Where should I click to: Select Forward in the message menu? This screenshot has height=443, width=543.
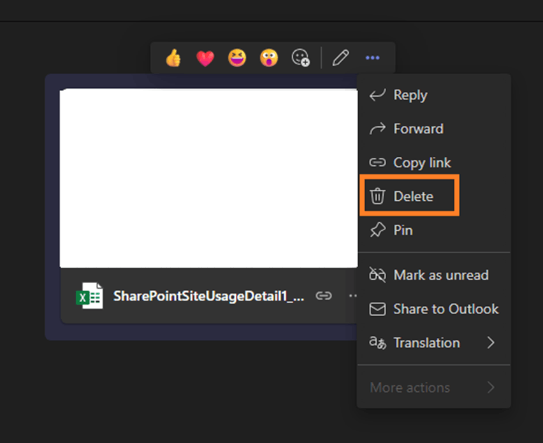pos(433,129)
